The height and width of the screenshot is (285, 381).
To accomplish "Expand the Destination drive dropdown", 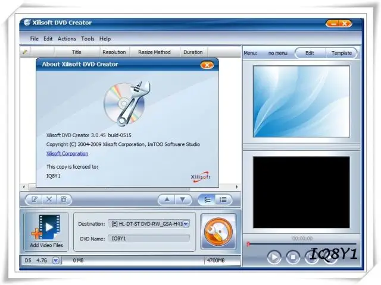I will [186, 224].
